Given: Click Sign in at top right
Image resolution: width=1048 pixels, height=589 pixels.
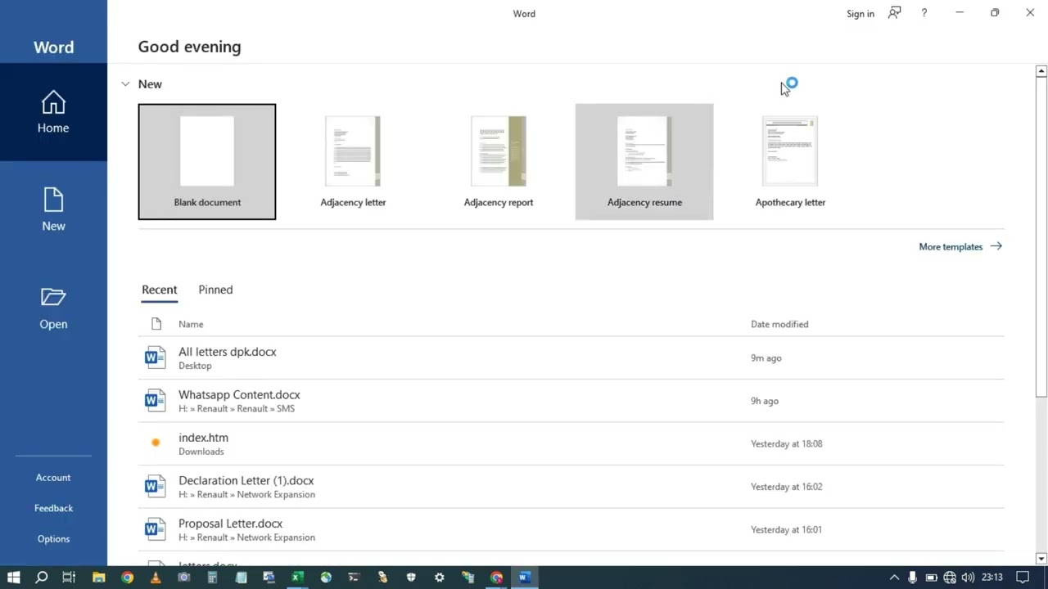Looking at the screenshot, I should tap(861, 14).
